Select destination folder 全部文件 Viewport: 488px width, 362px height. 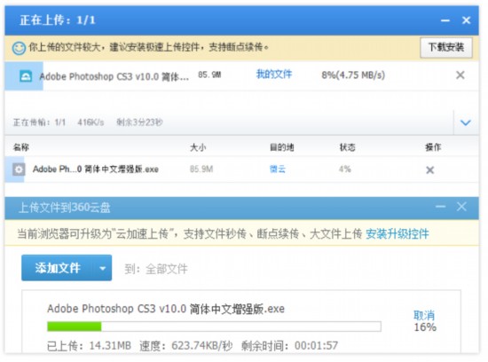tap(167, 269)
